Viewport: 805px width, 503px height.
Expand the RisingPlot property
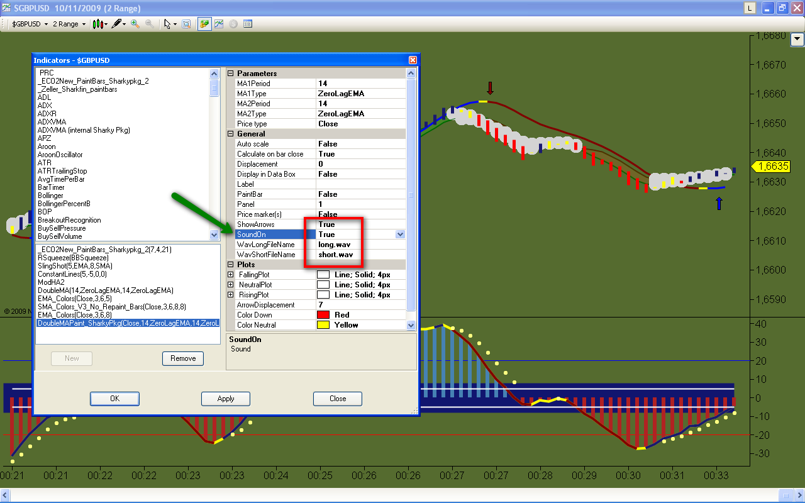click(x=231, y=295)
